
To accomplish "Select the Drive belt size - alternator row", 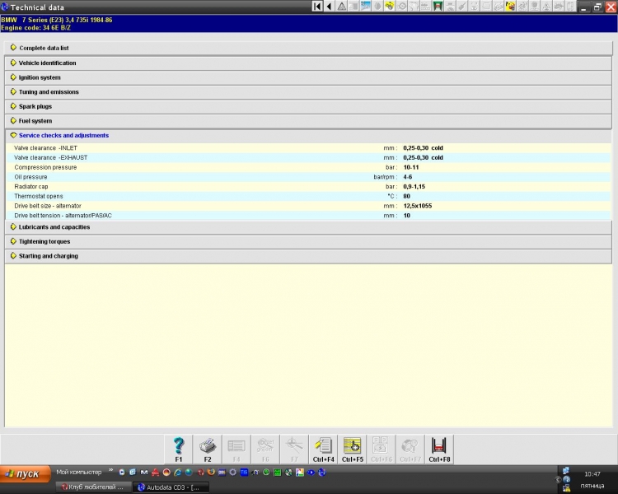I will click(x=309, y=206).
